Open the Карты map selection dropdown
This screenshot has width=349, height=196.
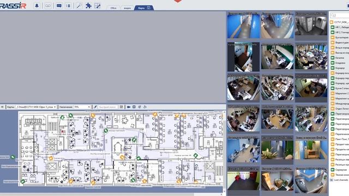tap(36, 107)
